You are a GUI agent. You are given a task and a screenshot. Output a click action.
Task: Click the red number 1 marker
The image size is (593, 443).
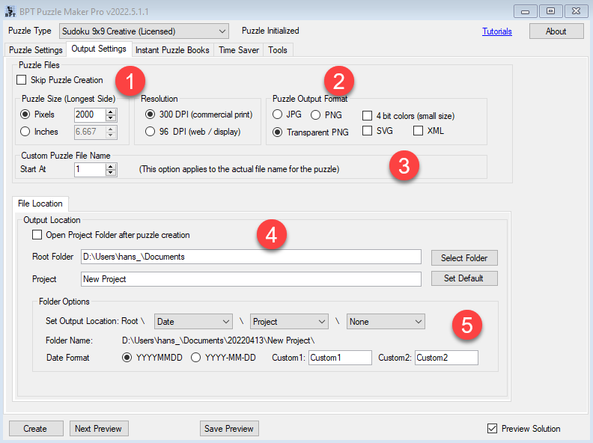(131, 81)
